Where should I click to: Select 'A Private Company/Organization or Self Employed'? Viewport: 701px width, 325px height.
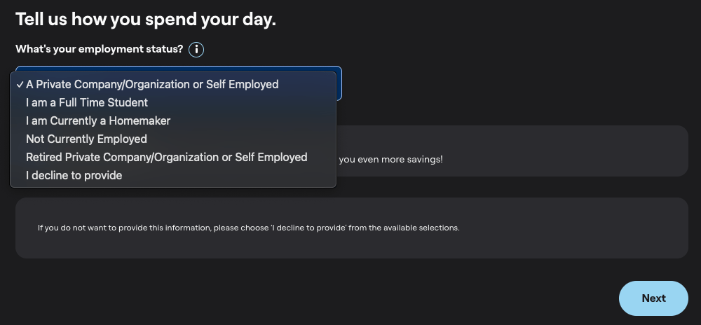tap(152, 85)
